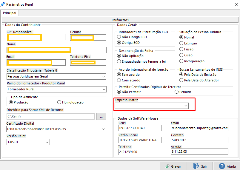Click the Gravar gear icon
Screen dimensions: 240x170
[x=167, y=166]
